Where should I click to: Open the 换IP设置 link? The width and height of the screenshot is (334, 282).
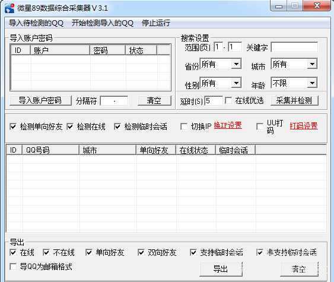click(228, 125)
